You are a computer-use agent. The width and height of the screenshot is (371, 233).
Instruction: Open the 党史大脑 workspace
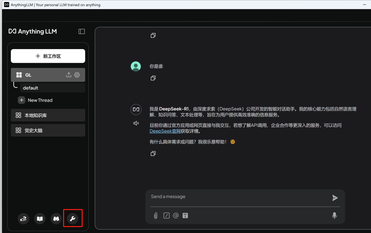48,130
